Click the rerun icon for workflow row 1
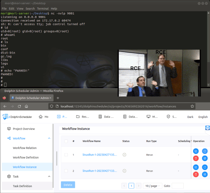 click(x=205, y=151)
